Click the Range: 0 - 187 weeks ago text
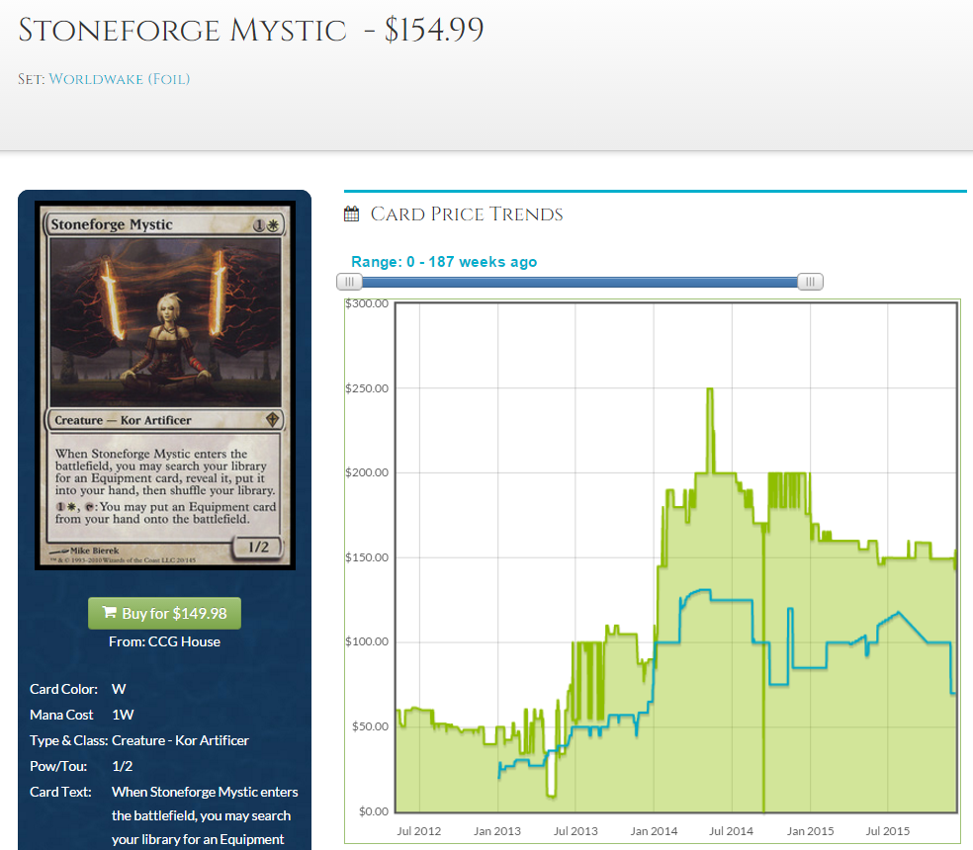 tap(444, 262)
